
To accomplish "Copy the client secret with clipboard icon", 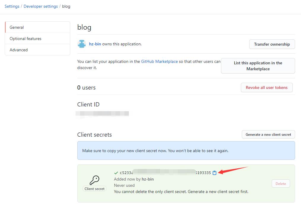I will pos(214,173).
